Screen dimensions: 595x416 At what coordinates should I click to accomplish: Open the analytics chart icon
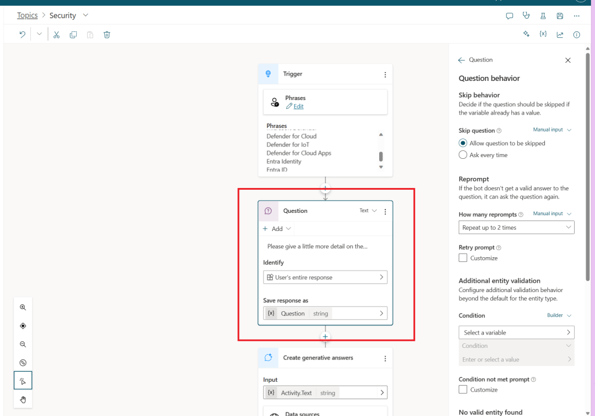point(560,35)
